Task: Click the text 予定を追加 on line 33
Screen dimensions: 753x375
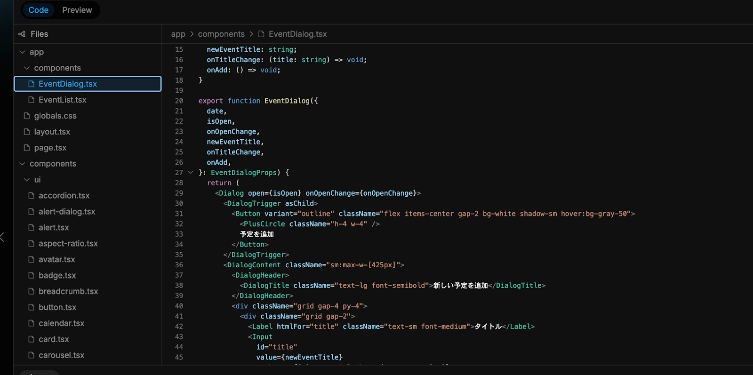Action: (x=256, y=234)
